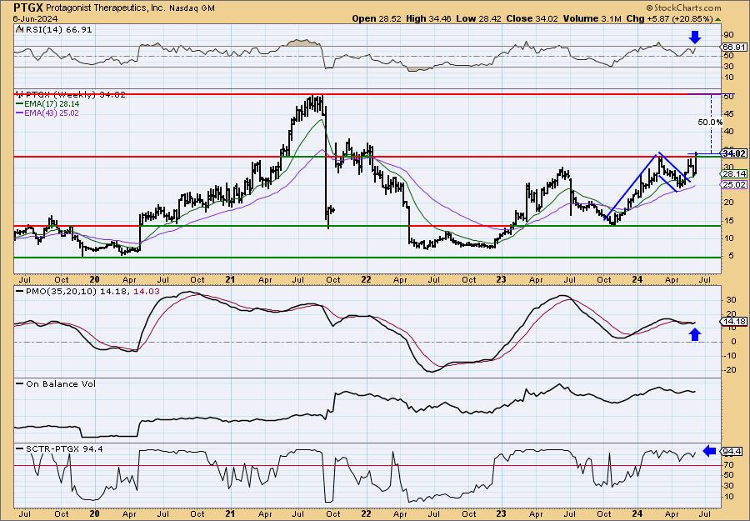
Task: Click the PTGX (Weekly) legend label
Action: click(71, 95)
